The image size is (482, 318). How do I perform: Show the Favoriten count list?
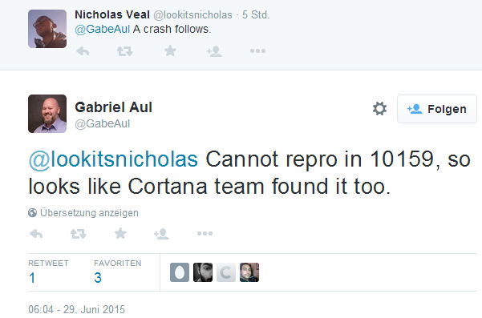point(117,272)
